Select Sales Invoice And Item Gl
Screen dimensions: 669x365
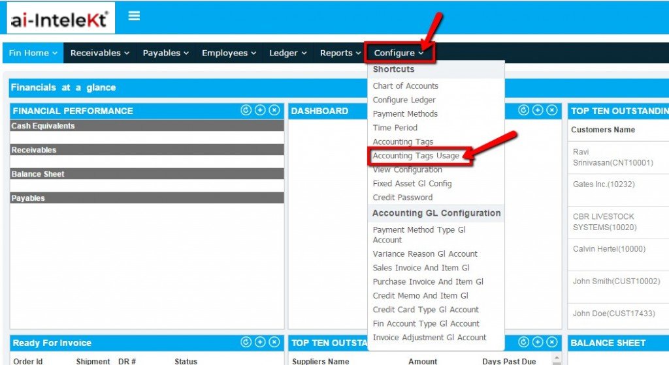(421, 268)
